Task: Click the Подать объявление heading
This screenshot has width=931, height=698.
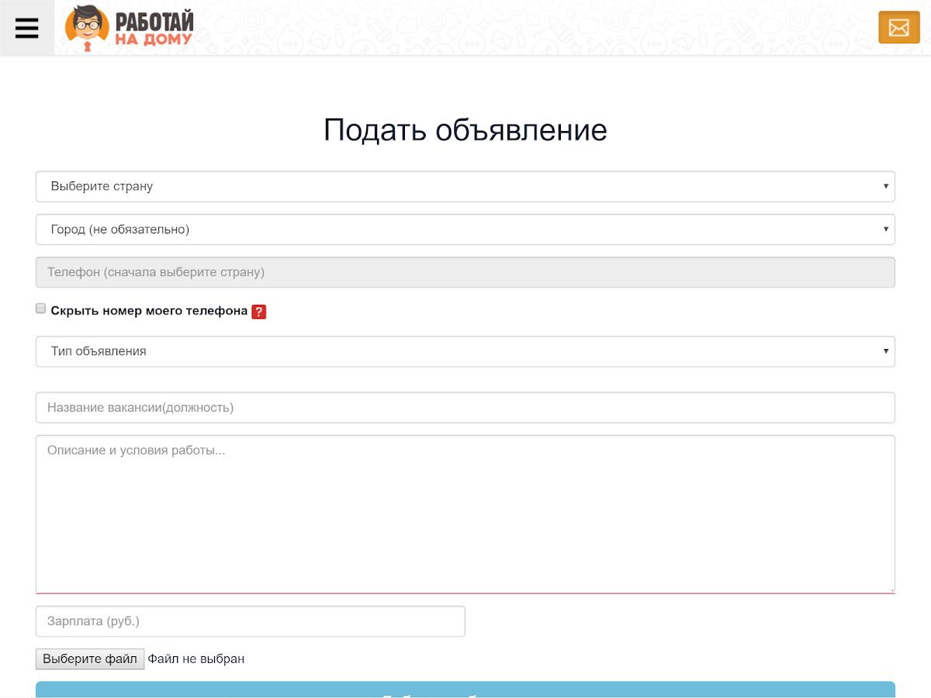Action: click(465, 130)
